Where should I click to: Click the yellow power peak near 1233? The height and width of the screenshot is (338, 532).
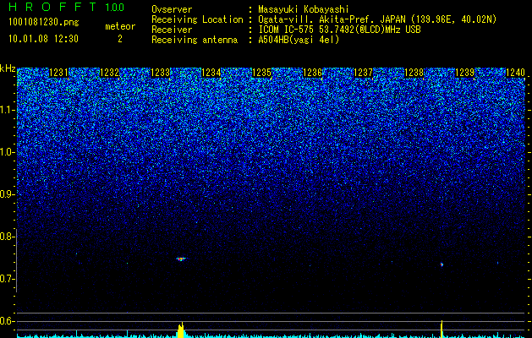click(181, 330)
